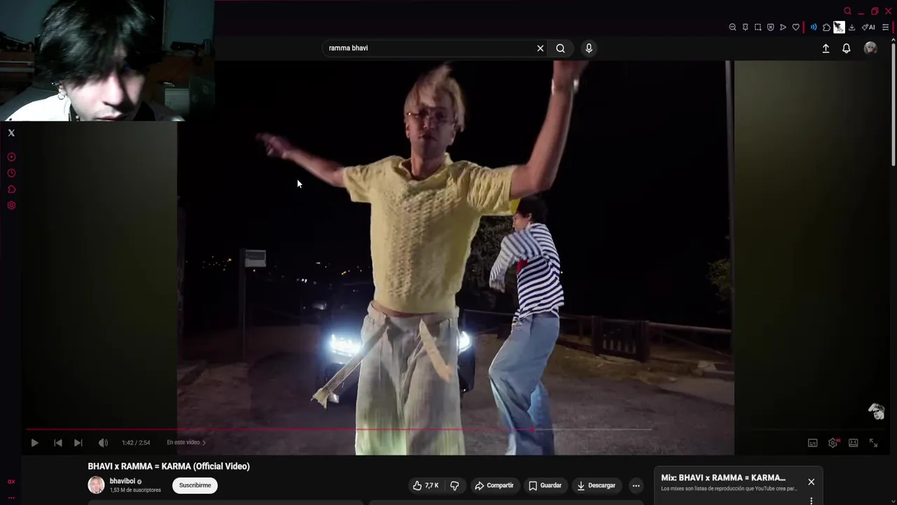Image resolution: width=897 pixels, height=505 pixels.
Task: Open Mix panel vertical dots menu
Action: tap(811, 501)
